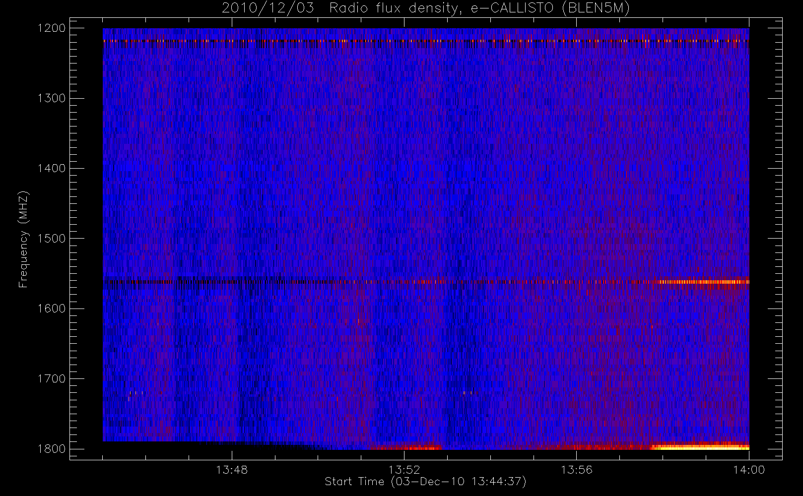This screenshot has height=496, width=803.
Task: Select the 1300 frequency tick label
Action: point(52,98)
